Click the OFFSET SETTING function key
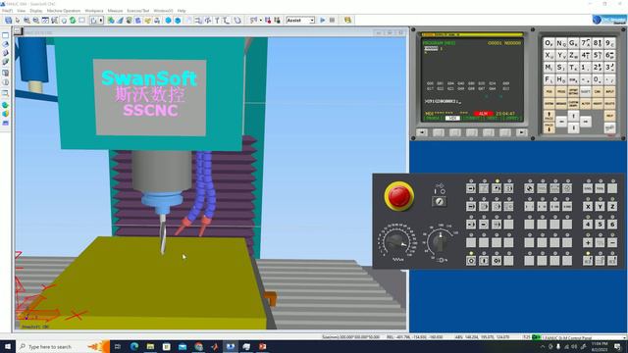This screenshot has height=353, width=628. tap(573, 91)
